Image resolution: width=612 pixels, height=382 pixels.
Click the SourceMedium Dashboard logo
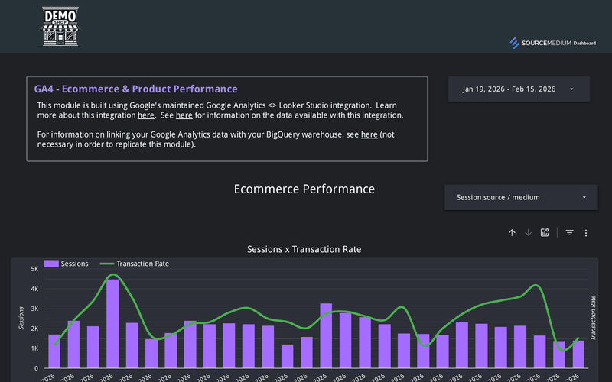(x=553, y=43)
